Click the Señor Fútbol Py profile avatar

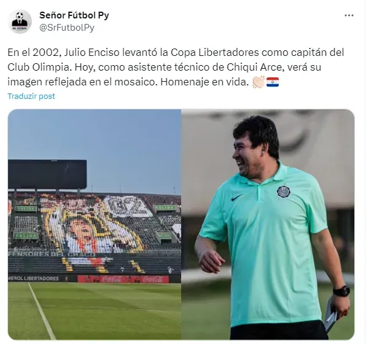coord(20,21)
